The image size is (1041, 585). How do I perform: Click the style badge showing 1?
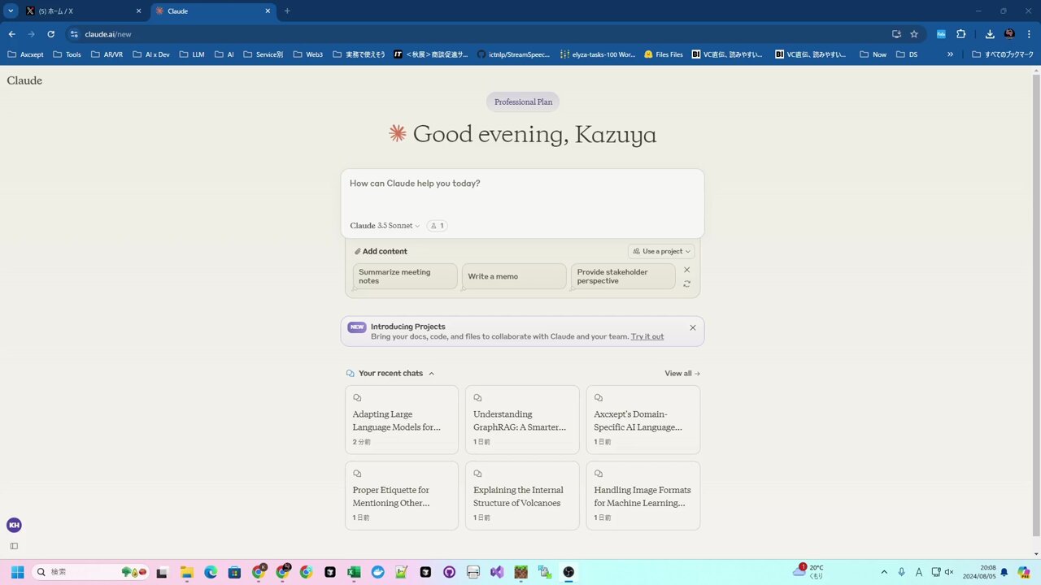437,226
